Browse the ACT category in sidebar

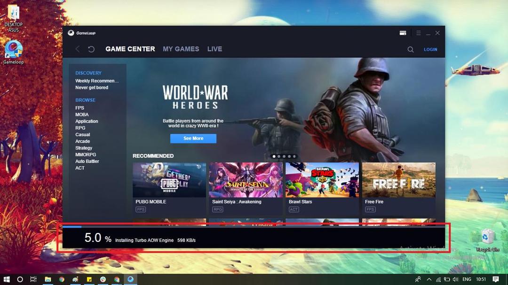(x=79, y=168)
